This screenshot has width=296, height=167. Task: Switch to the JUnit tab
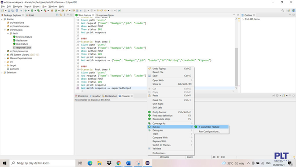30,15
